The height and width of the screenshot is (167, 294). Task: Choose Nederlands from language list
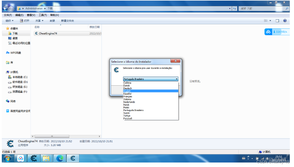pos(151,102)
